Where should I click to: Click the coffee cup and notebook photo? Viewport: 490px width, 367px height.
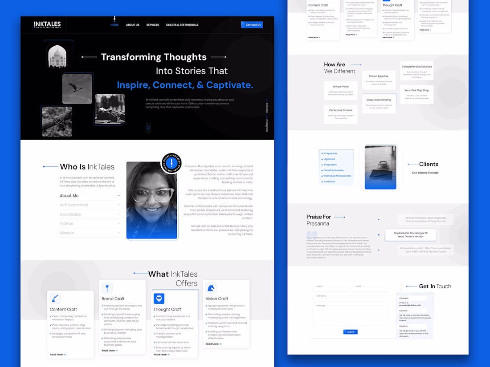point(380,167)
